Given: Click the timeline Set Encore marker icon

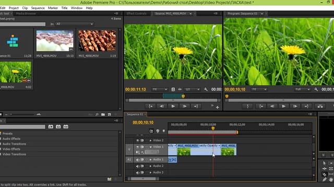Looking at the screenshot, I should [x=158, y=131].
